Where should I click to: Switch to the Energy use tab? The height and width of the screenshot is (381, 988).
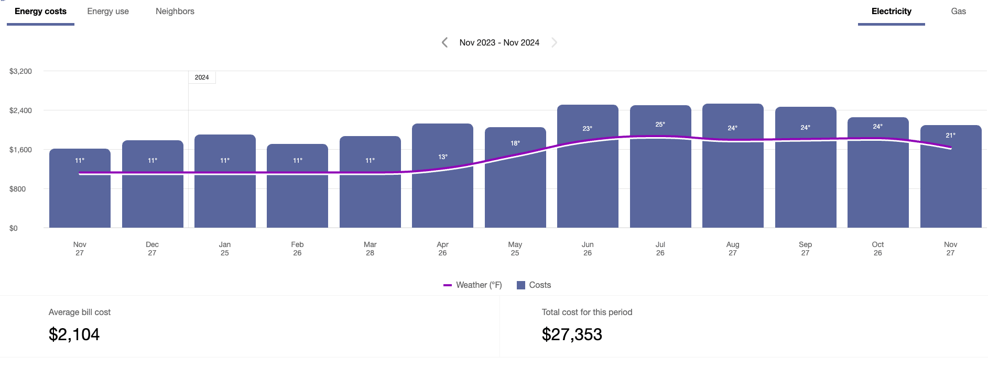pos(107,11)
